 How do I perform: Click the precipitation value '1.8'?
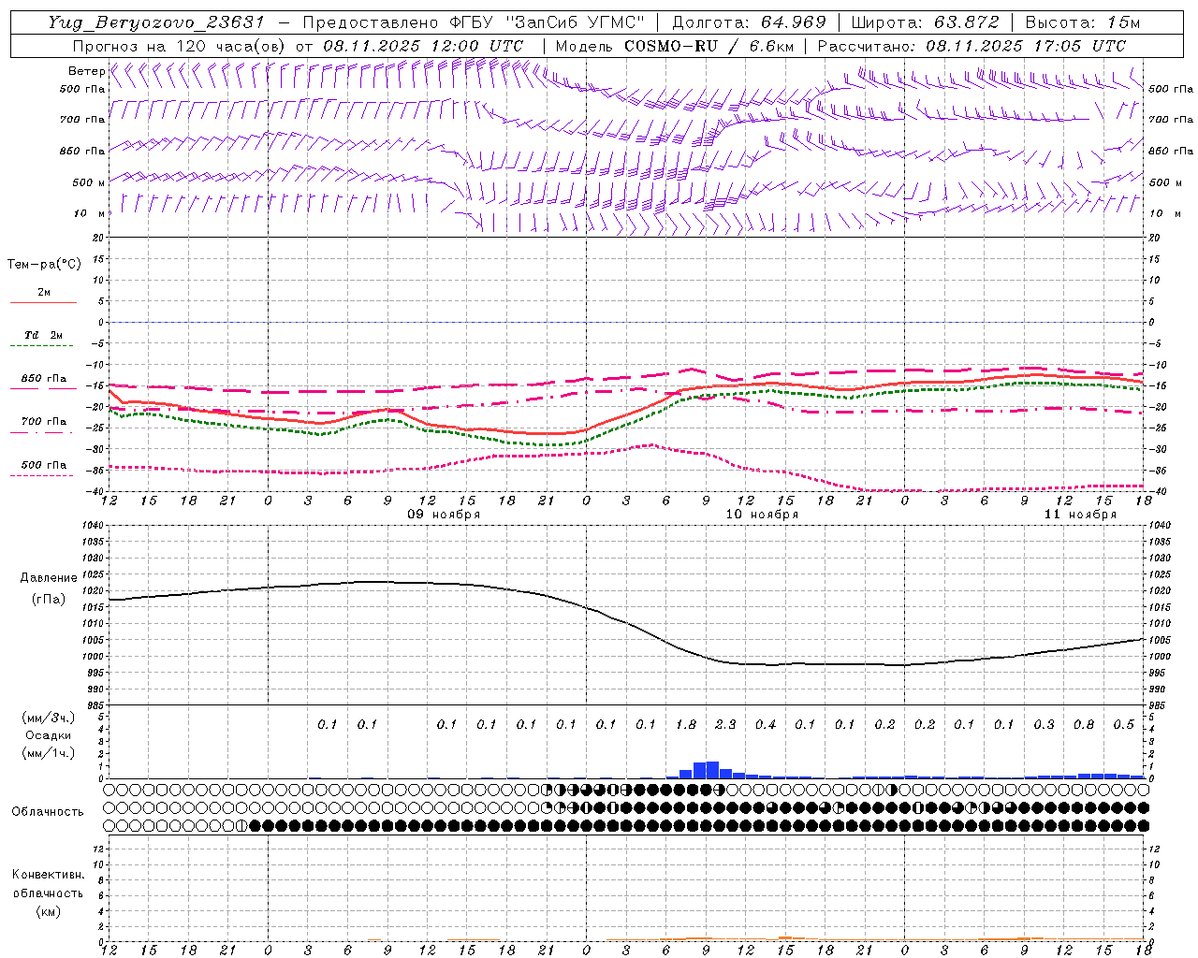[686, 725]
